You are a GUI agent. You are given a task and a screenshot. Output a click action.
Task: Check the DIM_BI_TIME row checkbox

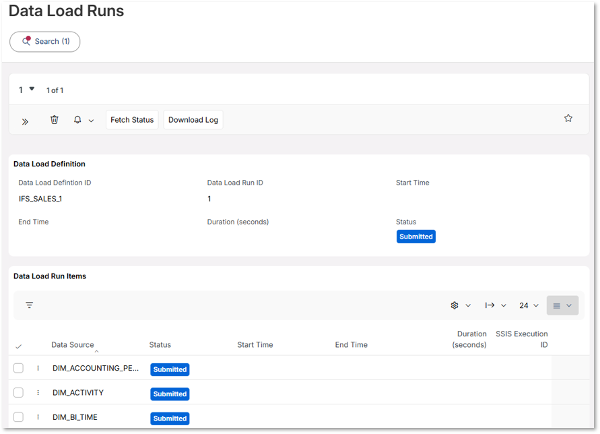point(18,417)
